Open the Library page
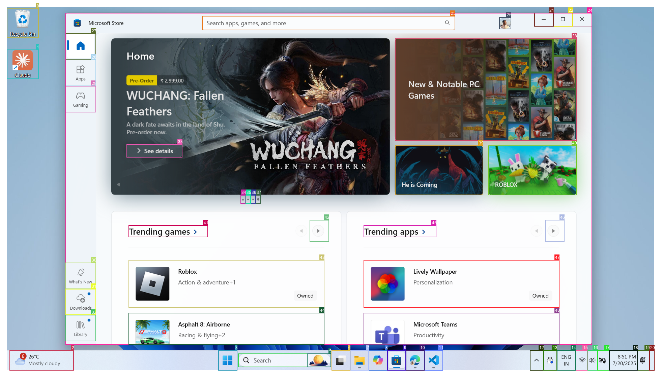 click(81, 328)
